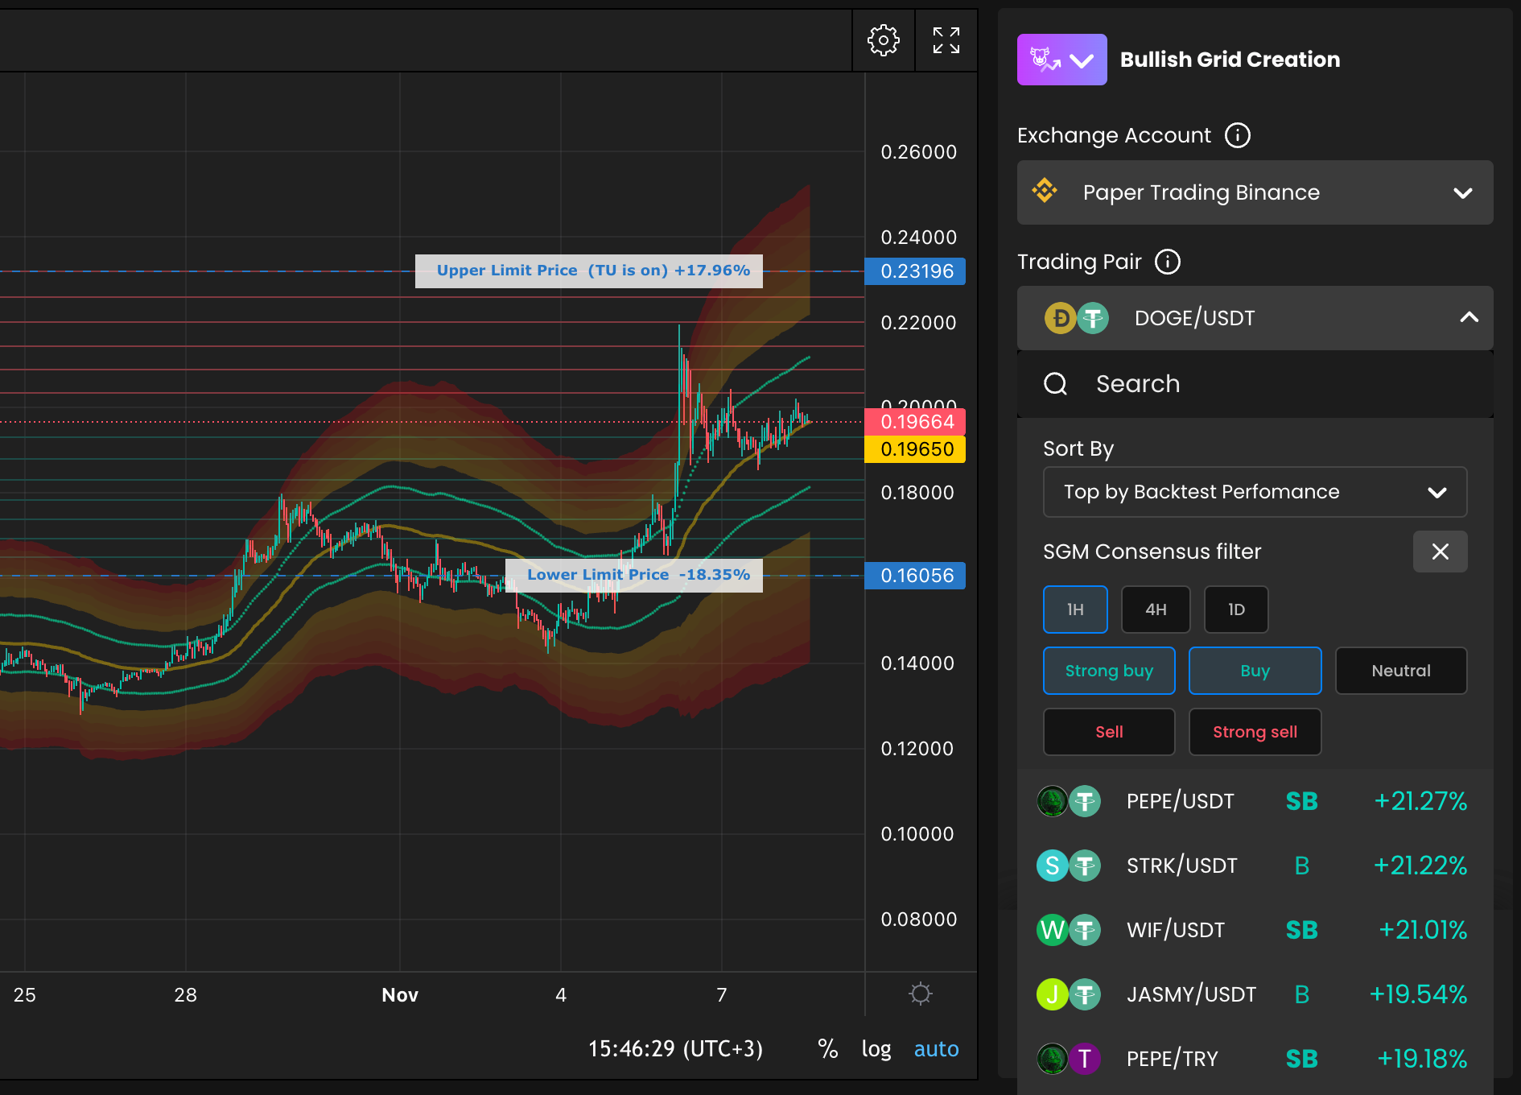Click the 0.26000 price axis label
Screen dimensions: 1521x1095
point(919,152)
